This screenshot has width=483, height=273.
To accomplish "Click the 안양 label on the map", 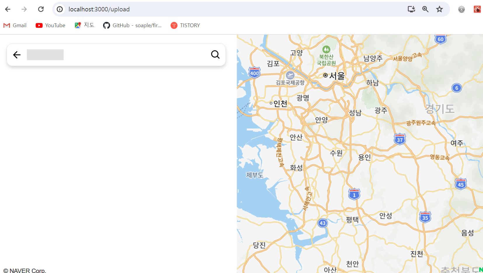I will click(322, 120).
